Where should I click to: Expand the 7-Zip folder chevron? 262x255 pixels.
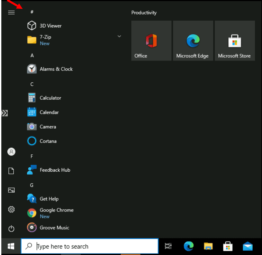pos(119,36)
